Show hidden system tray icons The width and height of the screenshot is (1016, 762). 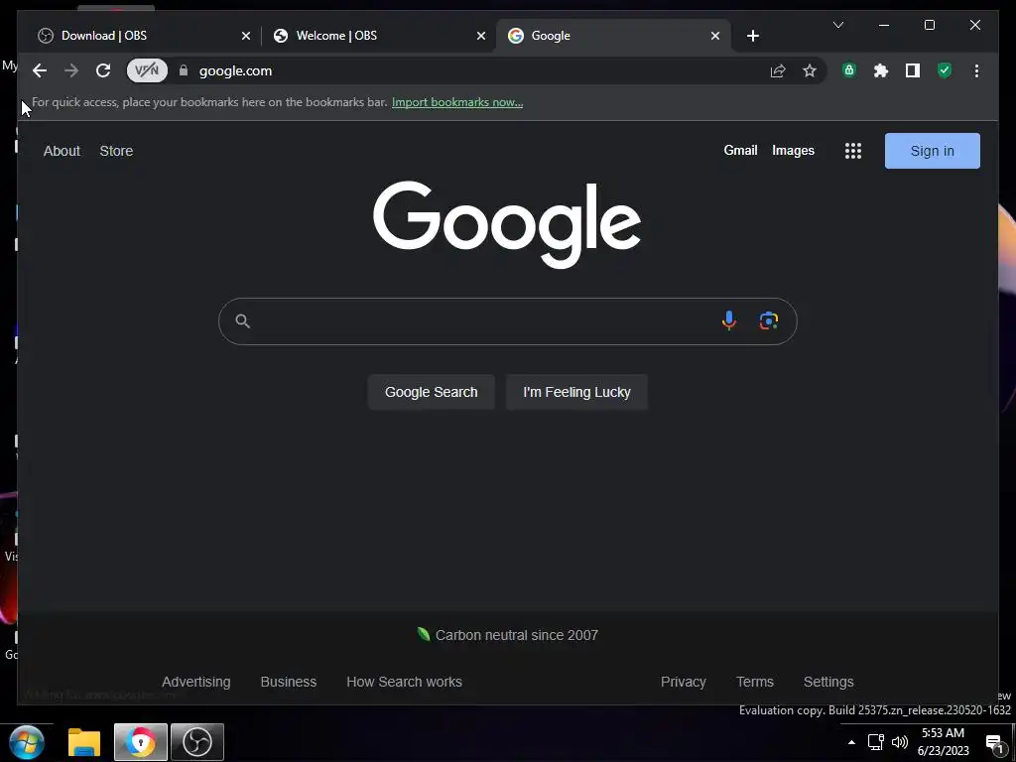tap(851, 742)
